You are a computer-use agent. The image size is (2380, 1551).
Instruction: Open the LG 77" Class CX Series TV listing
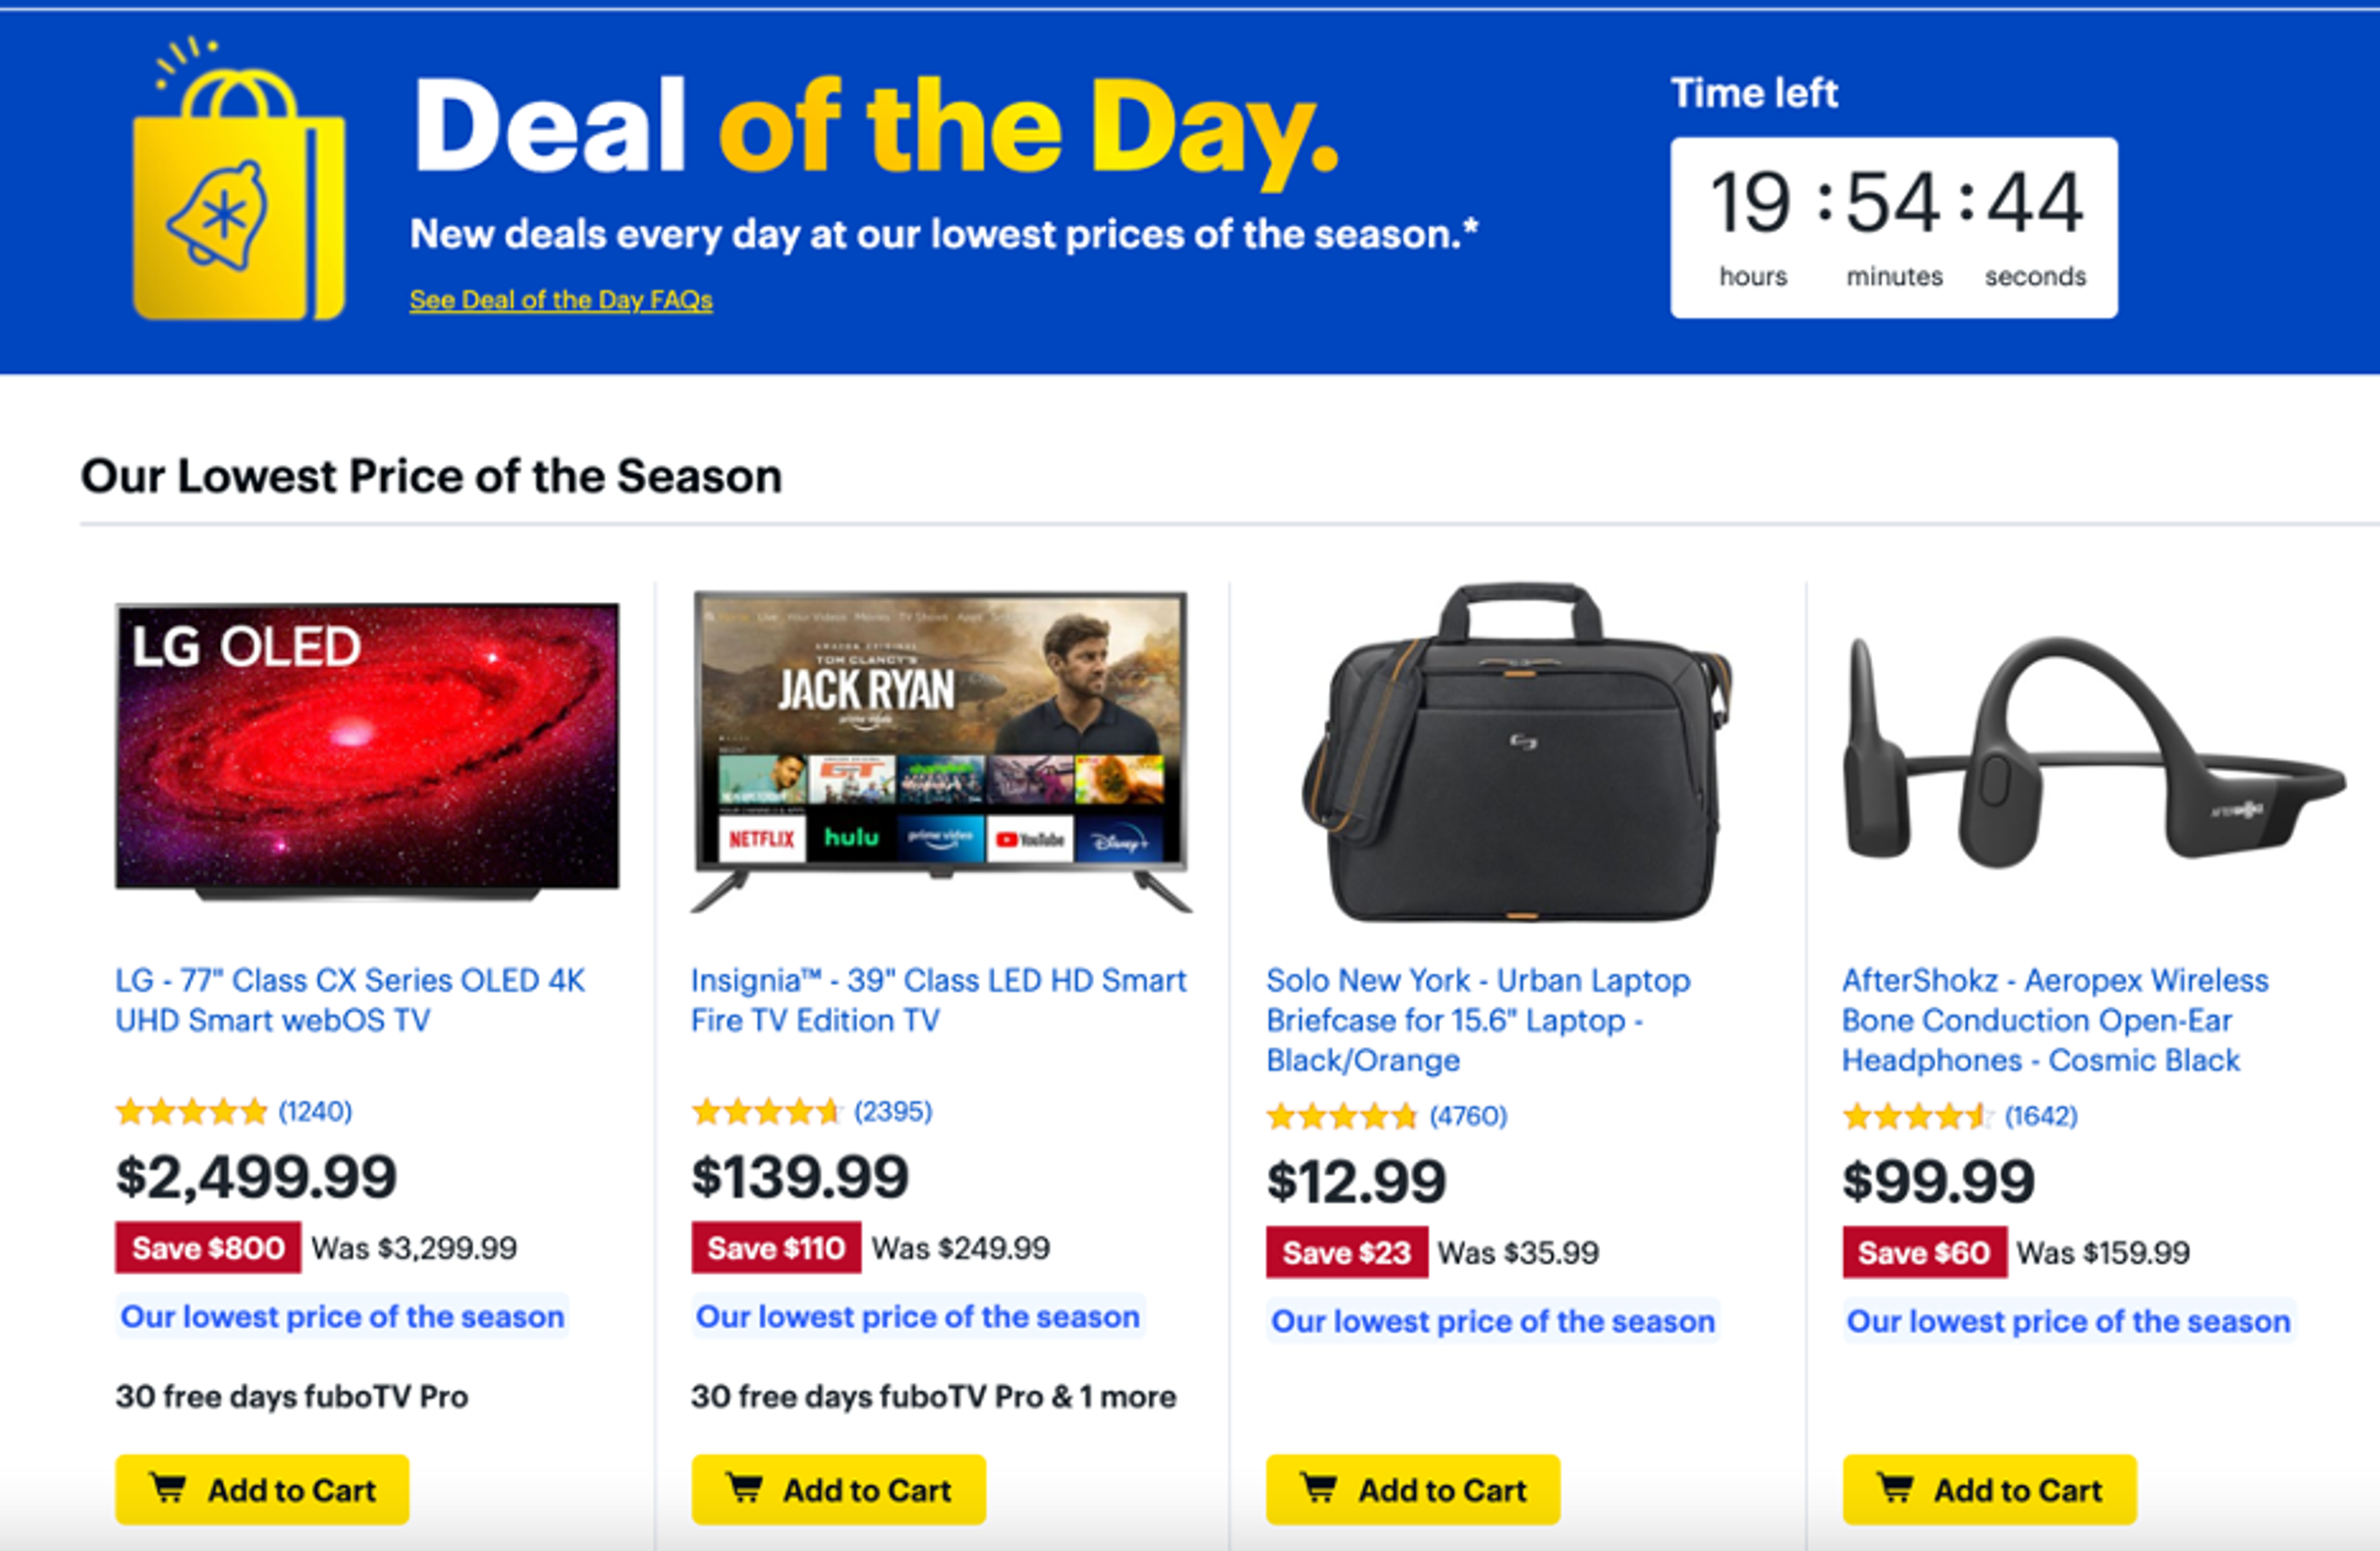350,1000
